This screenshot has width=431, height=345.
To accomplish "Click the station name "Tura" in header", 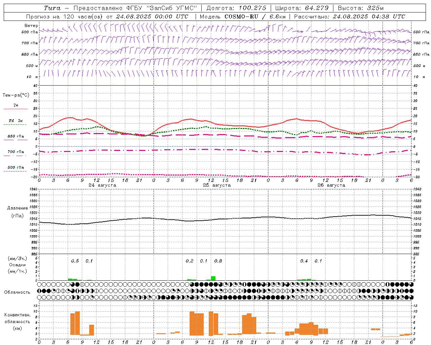I will tap(52, 8).
